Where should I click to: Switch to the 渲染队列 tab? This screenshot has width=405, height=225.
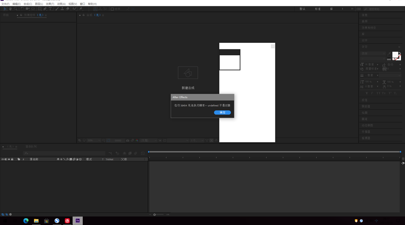click(31, 146)
